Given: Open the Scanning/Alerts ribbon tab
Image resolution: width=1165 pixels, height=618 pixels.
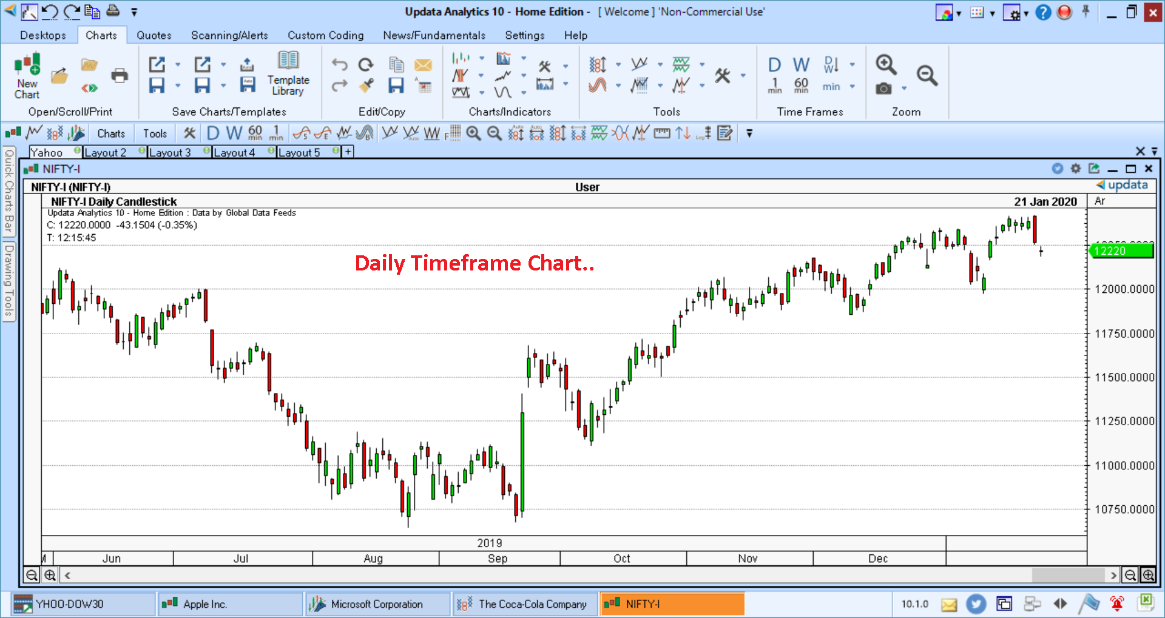Looking at the screenshot, I should 229,35.
